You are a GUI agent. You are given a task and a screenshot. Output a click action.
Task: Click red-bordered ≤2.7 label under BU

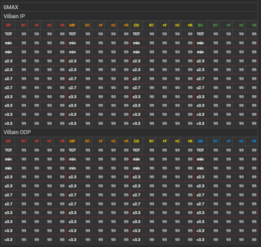[x=200, y=79]
